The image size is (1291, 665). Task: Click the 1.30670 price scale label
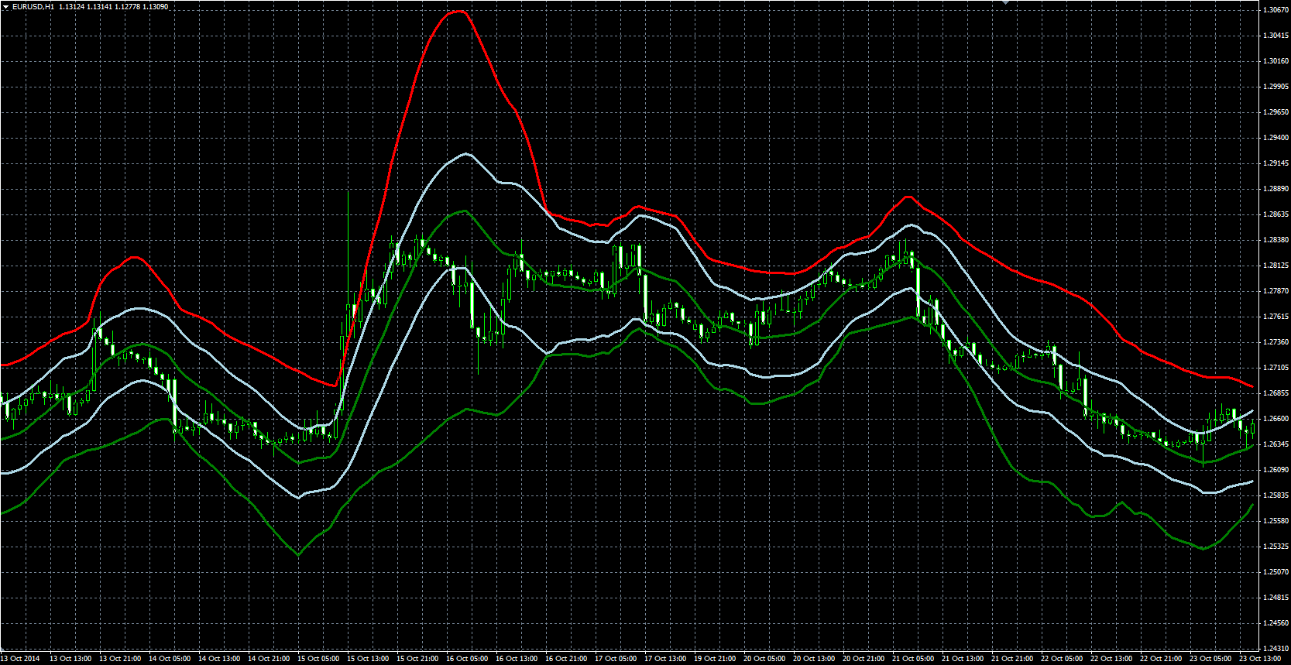tap(1276, 10)
